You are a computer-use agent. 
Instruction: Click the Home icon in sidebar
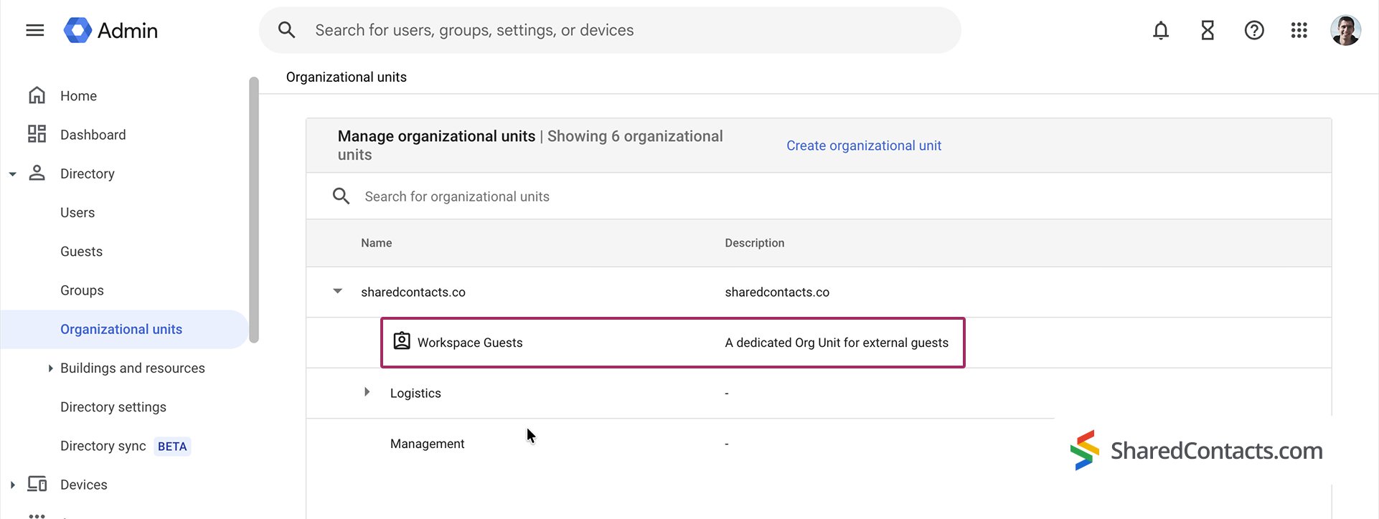click(x=37, y=95)
